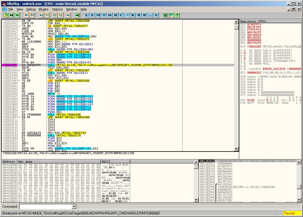Screen dimensions: 303x217
Task: Click the Z flag value in registers
Action: [x=245, y=59]
